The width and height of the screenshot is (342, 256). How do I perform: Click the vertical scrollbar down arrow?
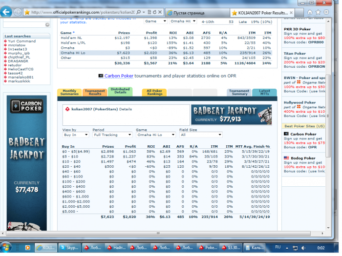[x=328, y=228]
